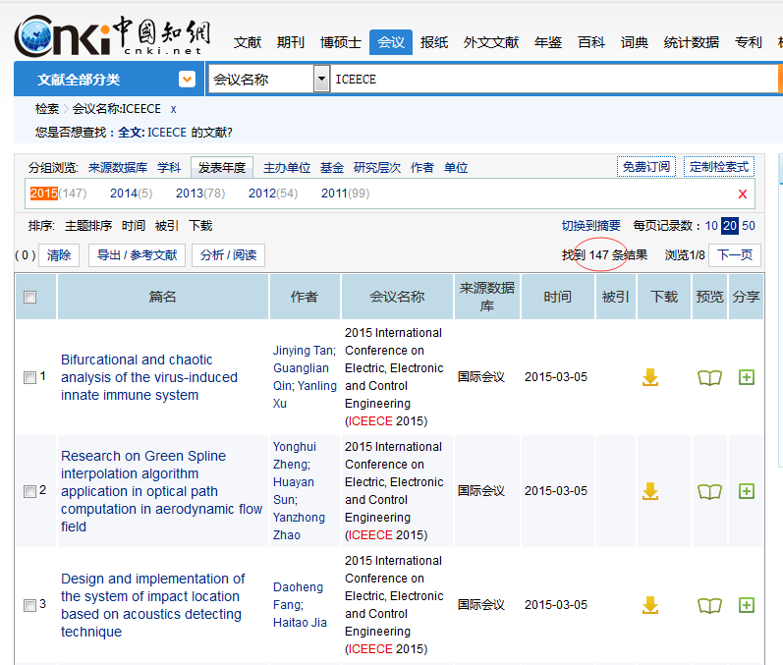Preview the Green Spline interpolation paper

click(x=709, y=492)
